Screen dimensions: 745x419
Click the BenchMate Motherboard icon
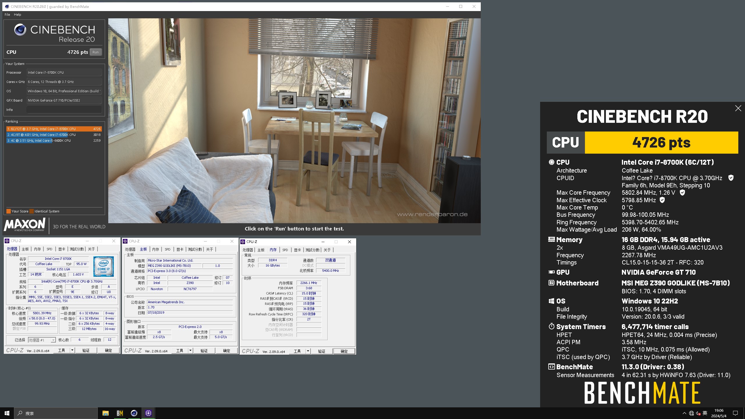551,283
